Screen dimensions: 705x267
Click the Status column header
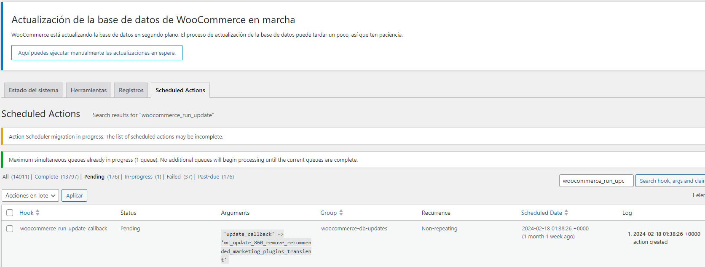tap(129, 213)
